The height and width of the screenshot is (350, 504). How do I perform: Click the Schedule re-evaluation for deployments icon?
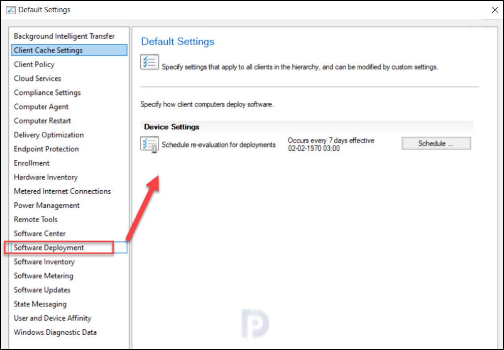150,145
